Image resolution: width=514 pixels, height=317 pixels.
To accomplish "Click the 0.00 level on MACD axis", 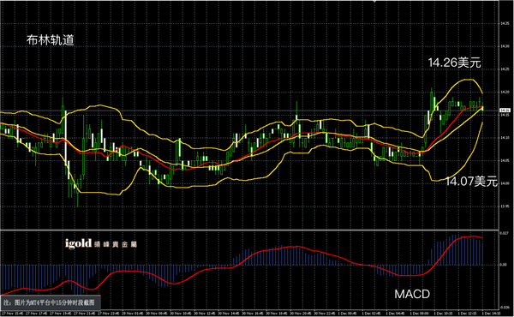I will [x=504, y=265].
